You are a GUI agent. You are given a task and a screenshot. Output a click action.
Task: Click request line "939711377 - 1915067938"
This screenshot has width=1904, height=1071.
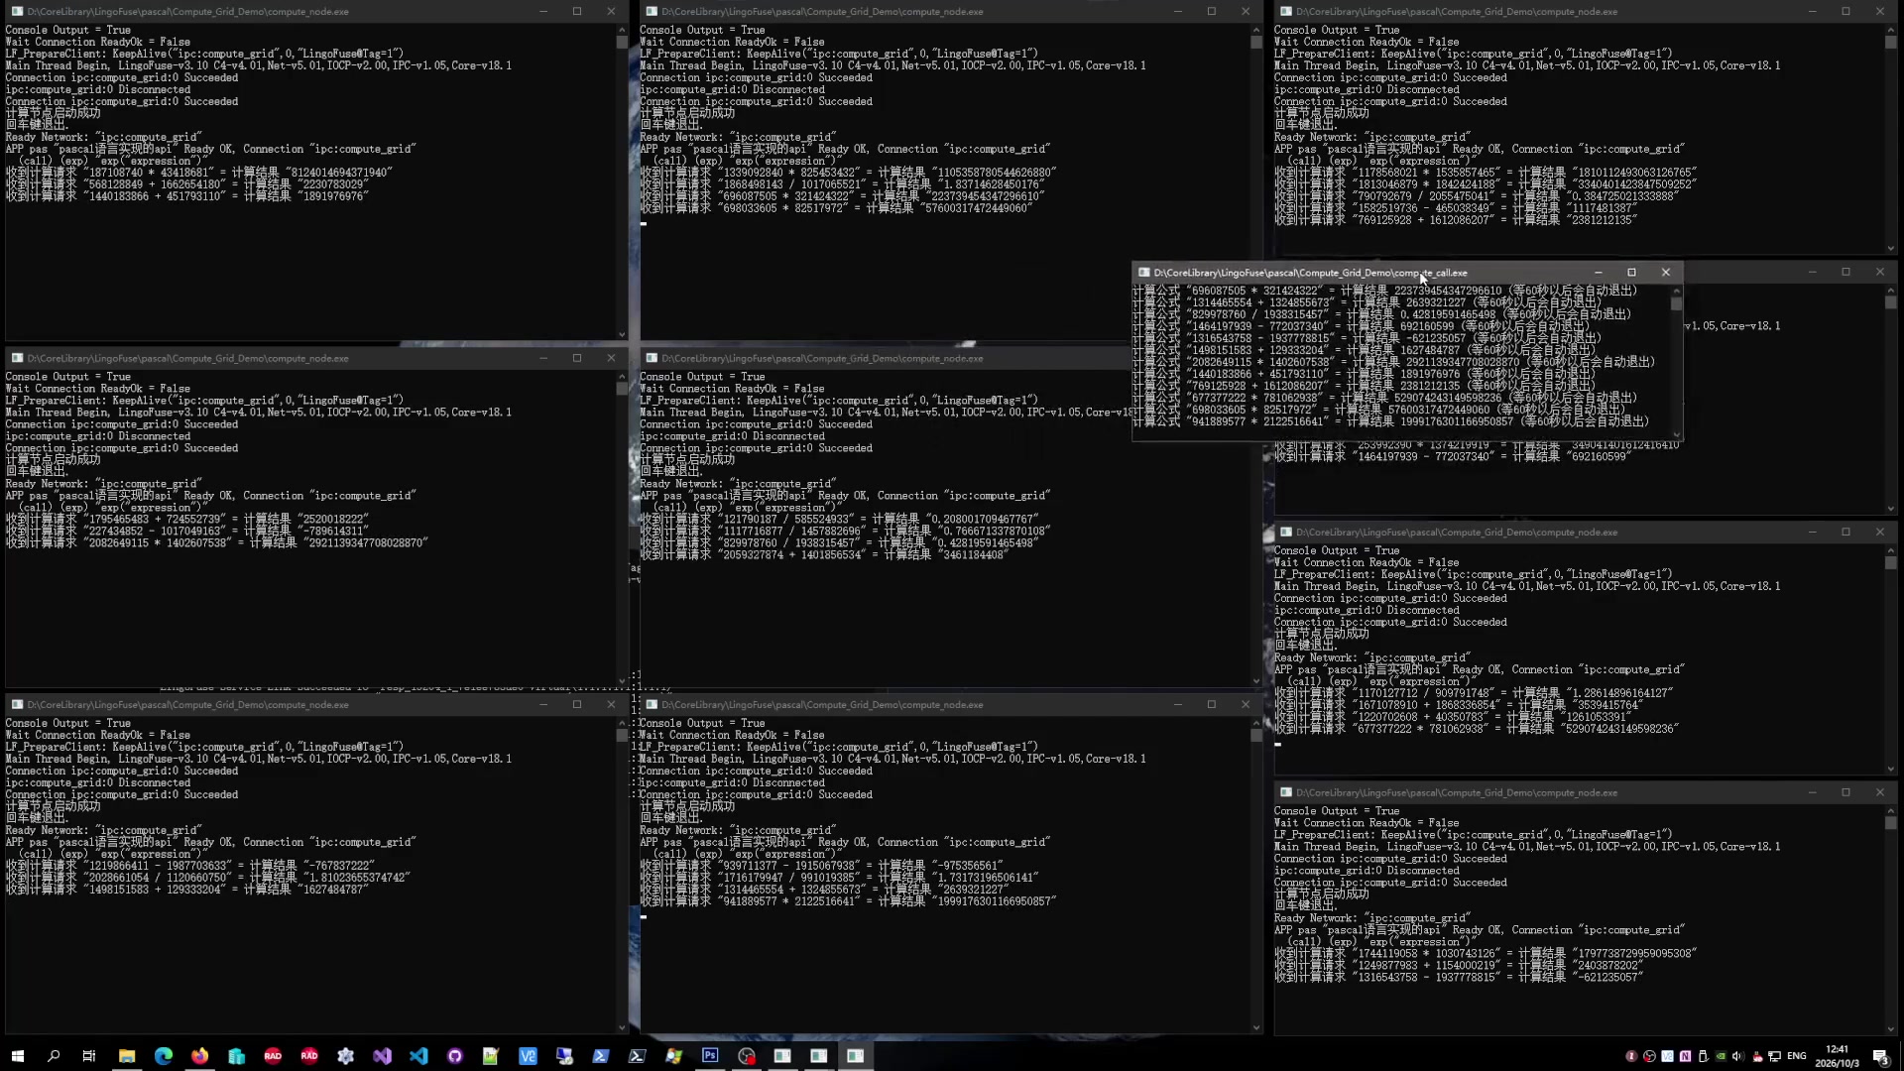[822, 866]
